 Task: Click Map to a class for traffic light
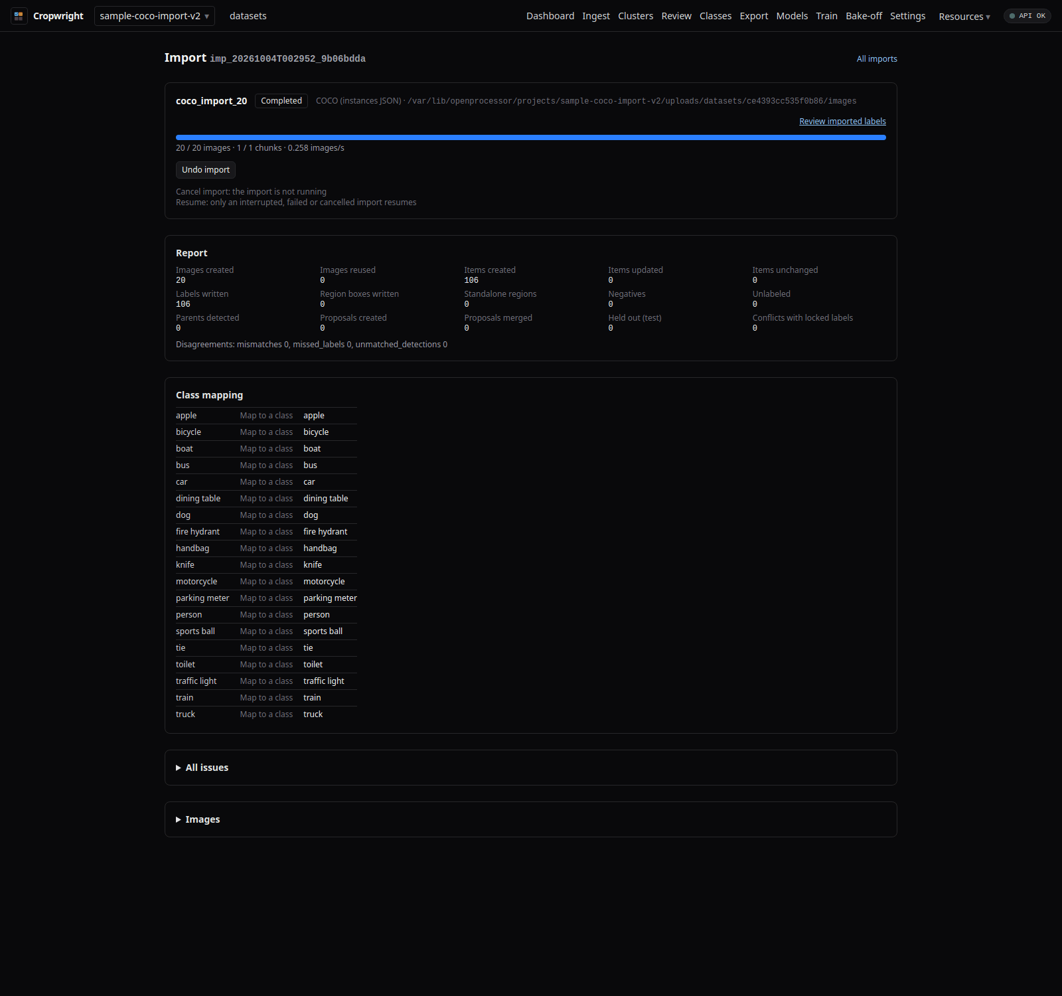tap(266, 681)
